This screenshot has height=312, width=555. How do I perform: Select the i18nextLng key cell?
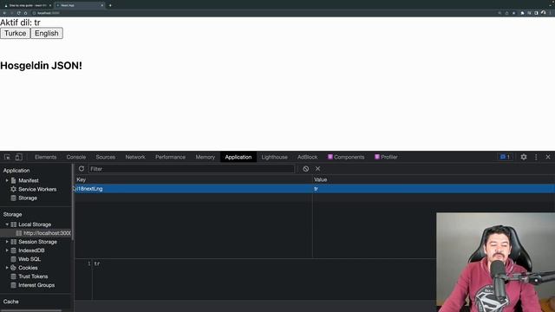tap(193, 189)
